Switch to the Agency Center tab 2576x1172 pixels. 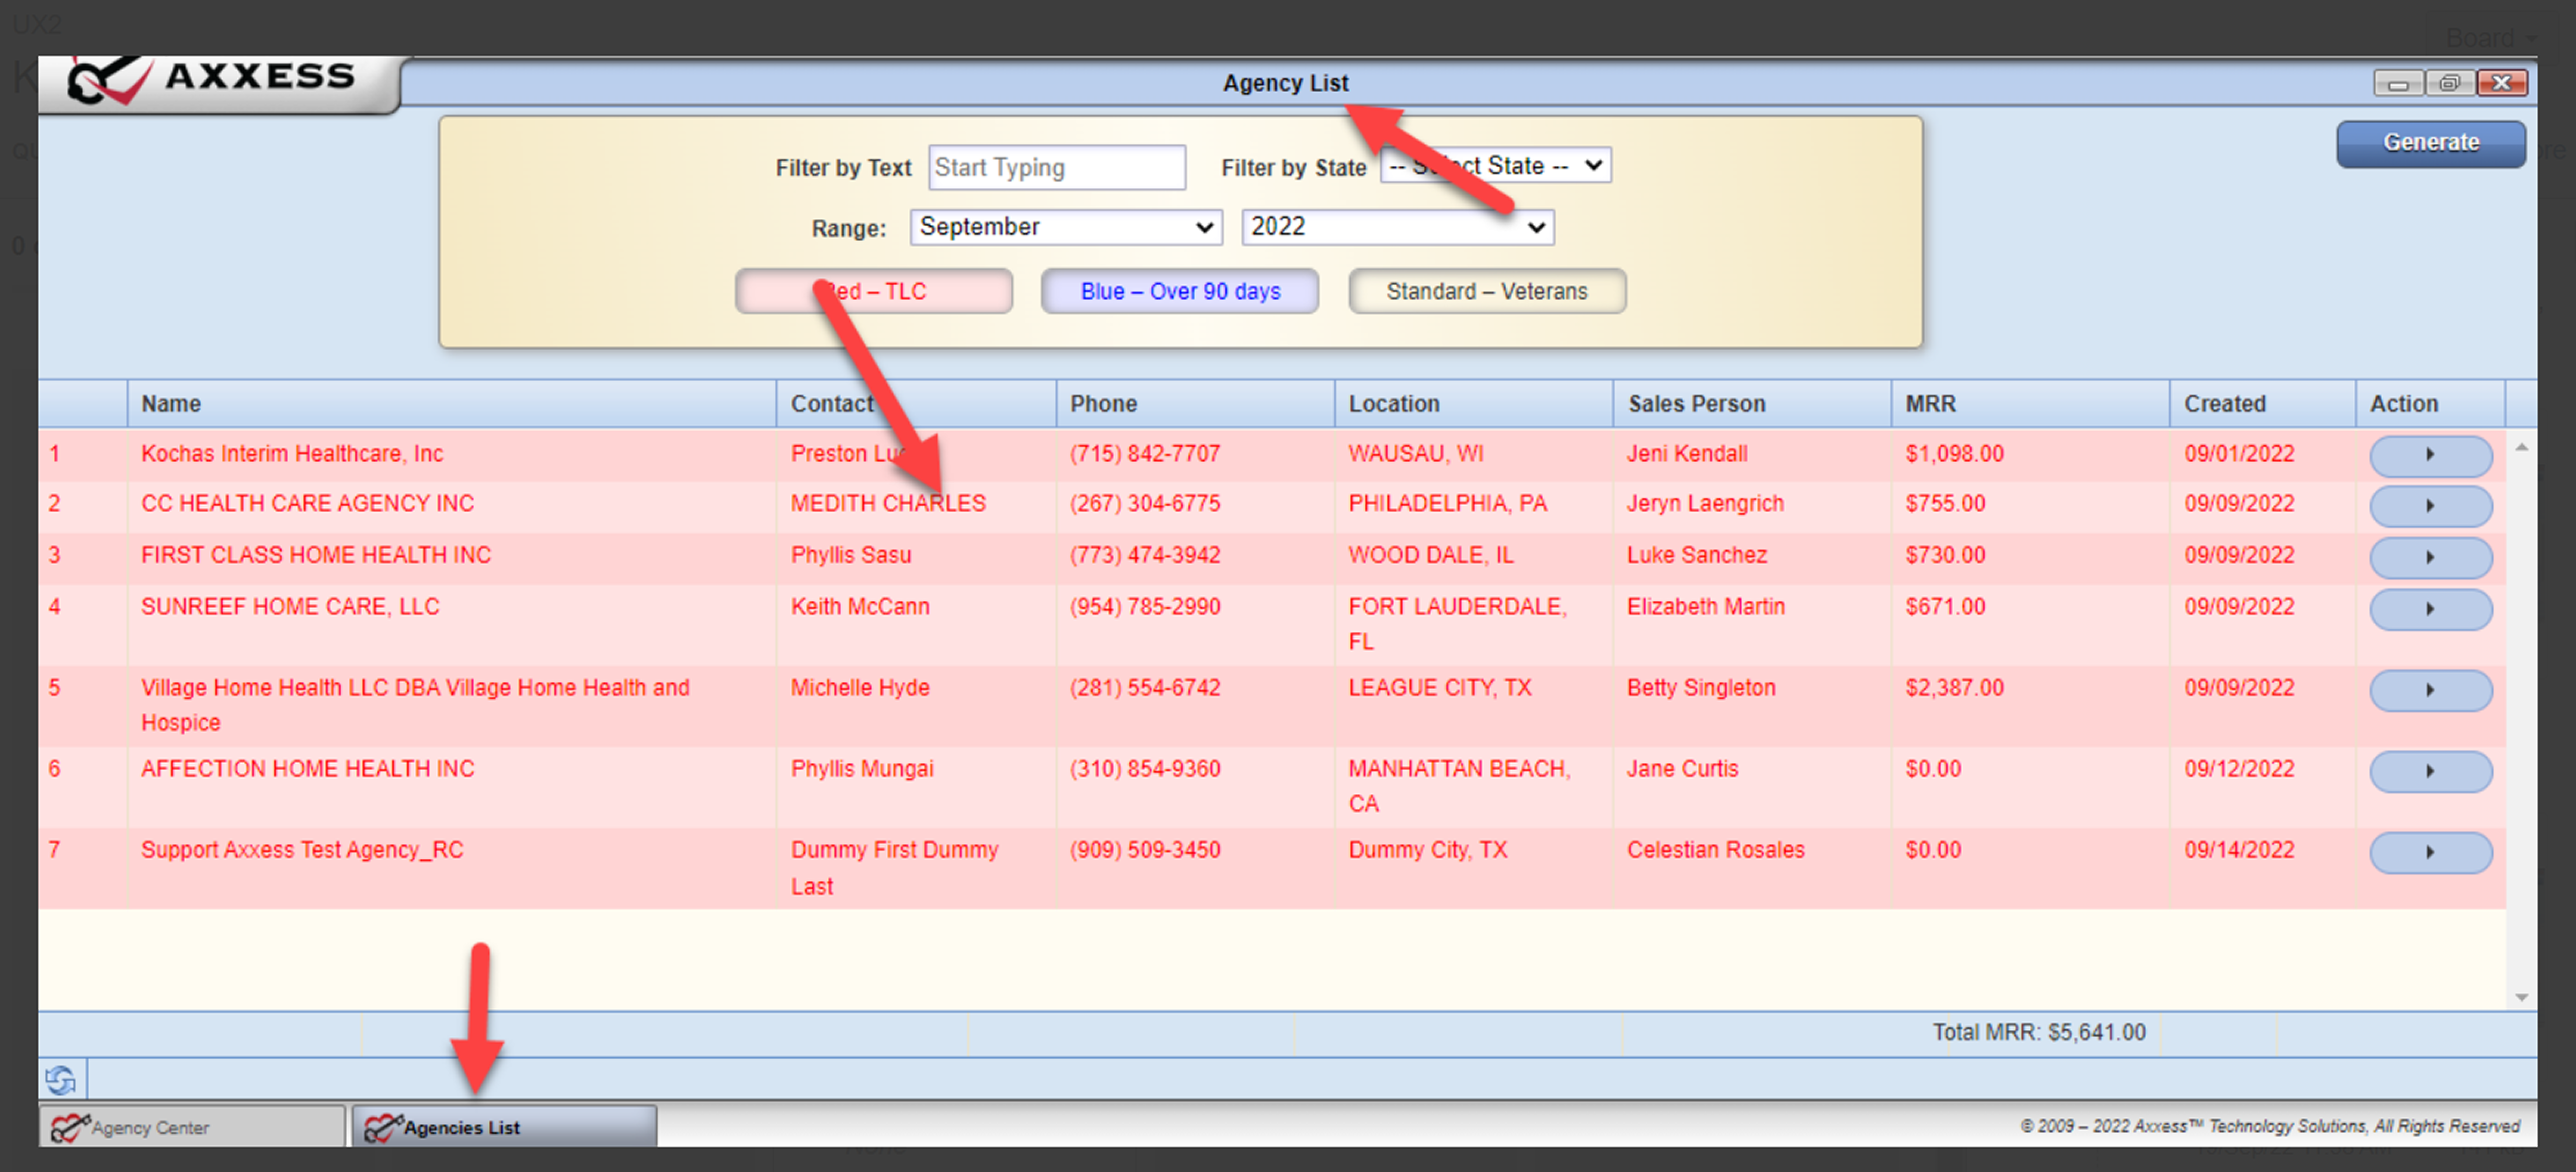click(x=192, y=1127)
